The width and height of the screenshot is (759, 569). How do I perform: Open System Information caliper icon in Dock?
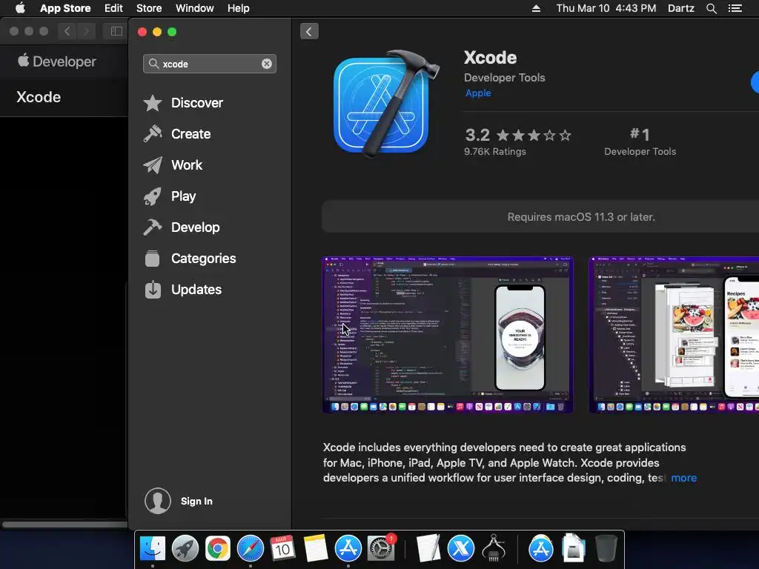pos(494,548)
